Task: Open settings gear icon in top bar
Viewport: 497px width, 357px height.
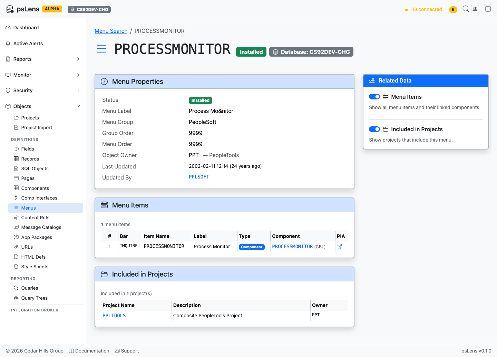Action: coord(488,9)
